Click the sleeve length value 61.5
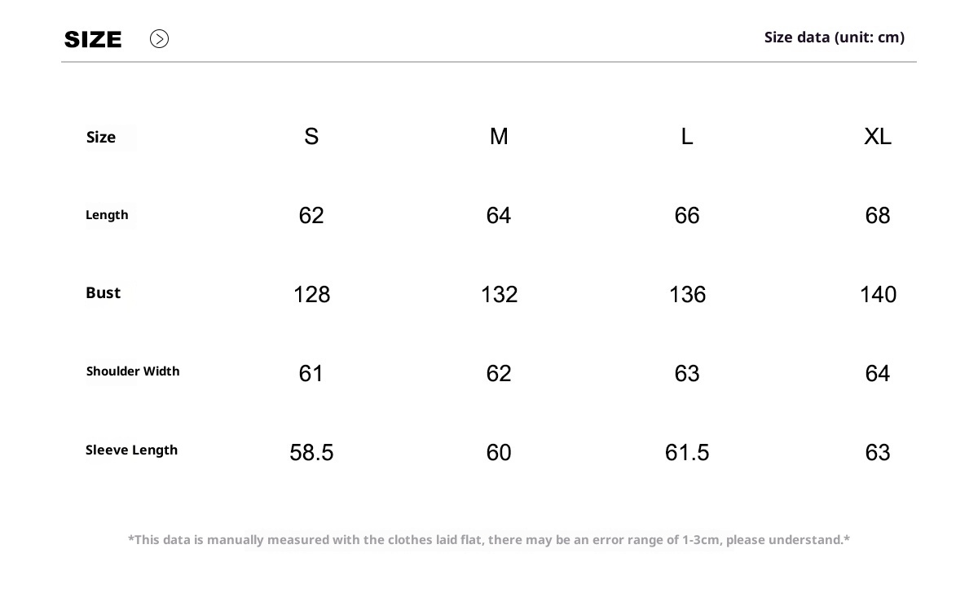 [687, 453]
